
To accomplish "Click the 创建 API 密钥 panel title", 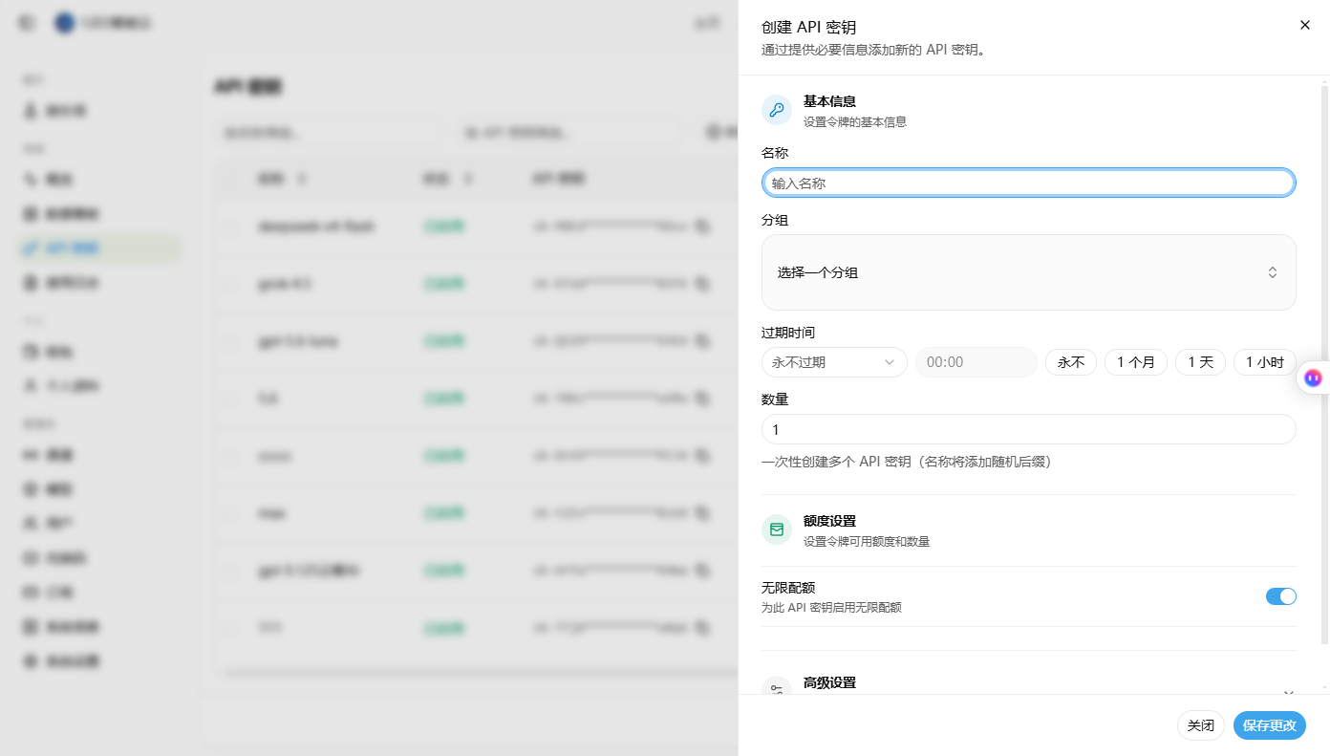I will click(808, 28).
